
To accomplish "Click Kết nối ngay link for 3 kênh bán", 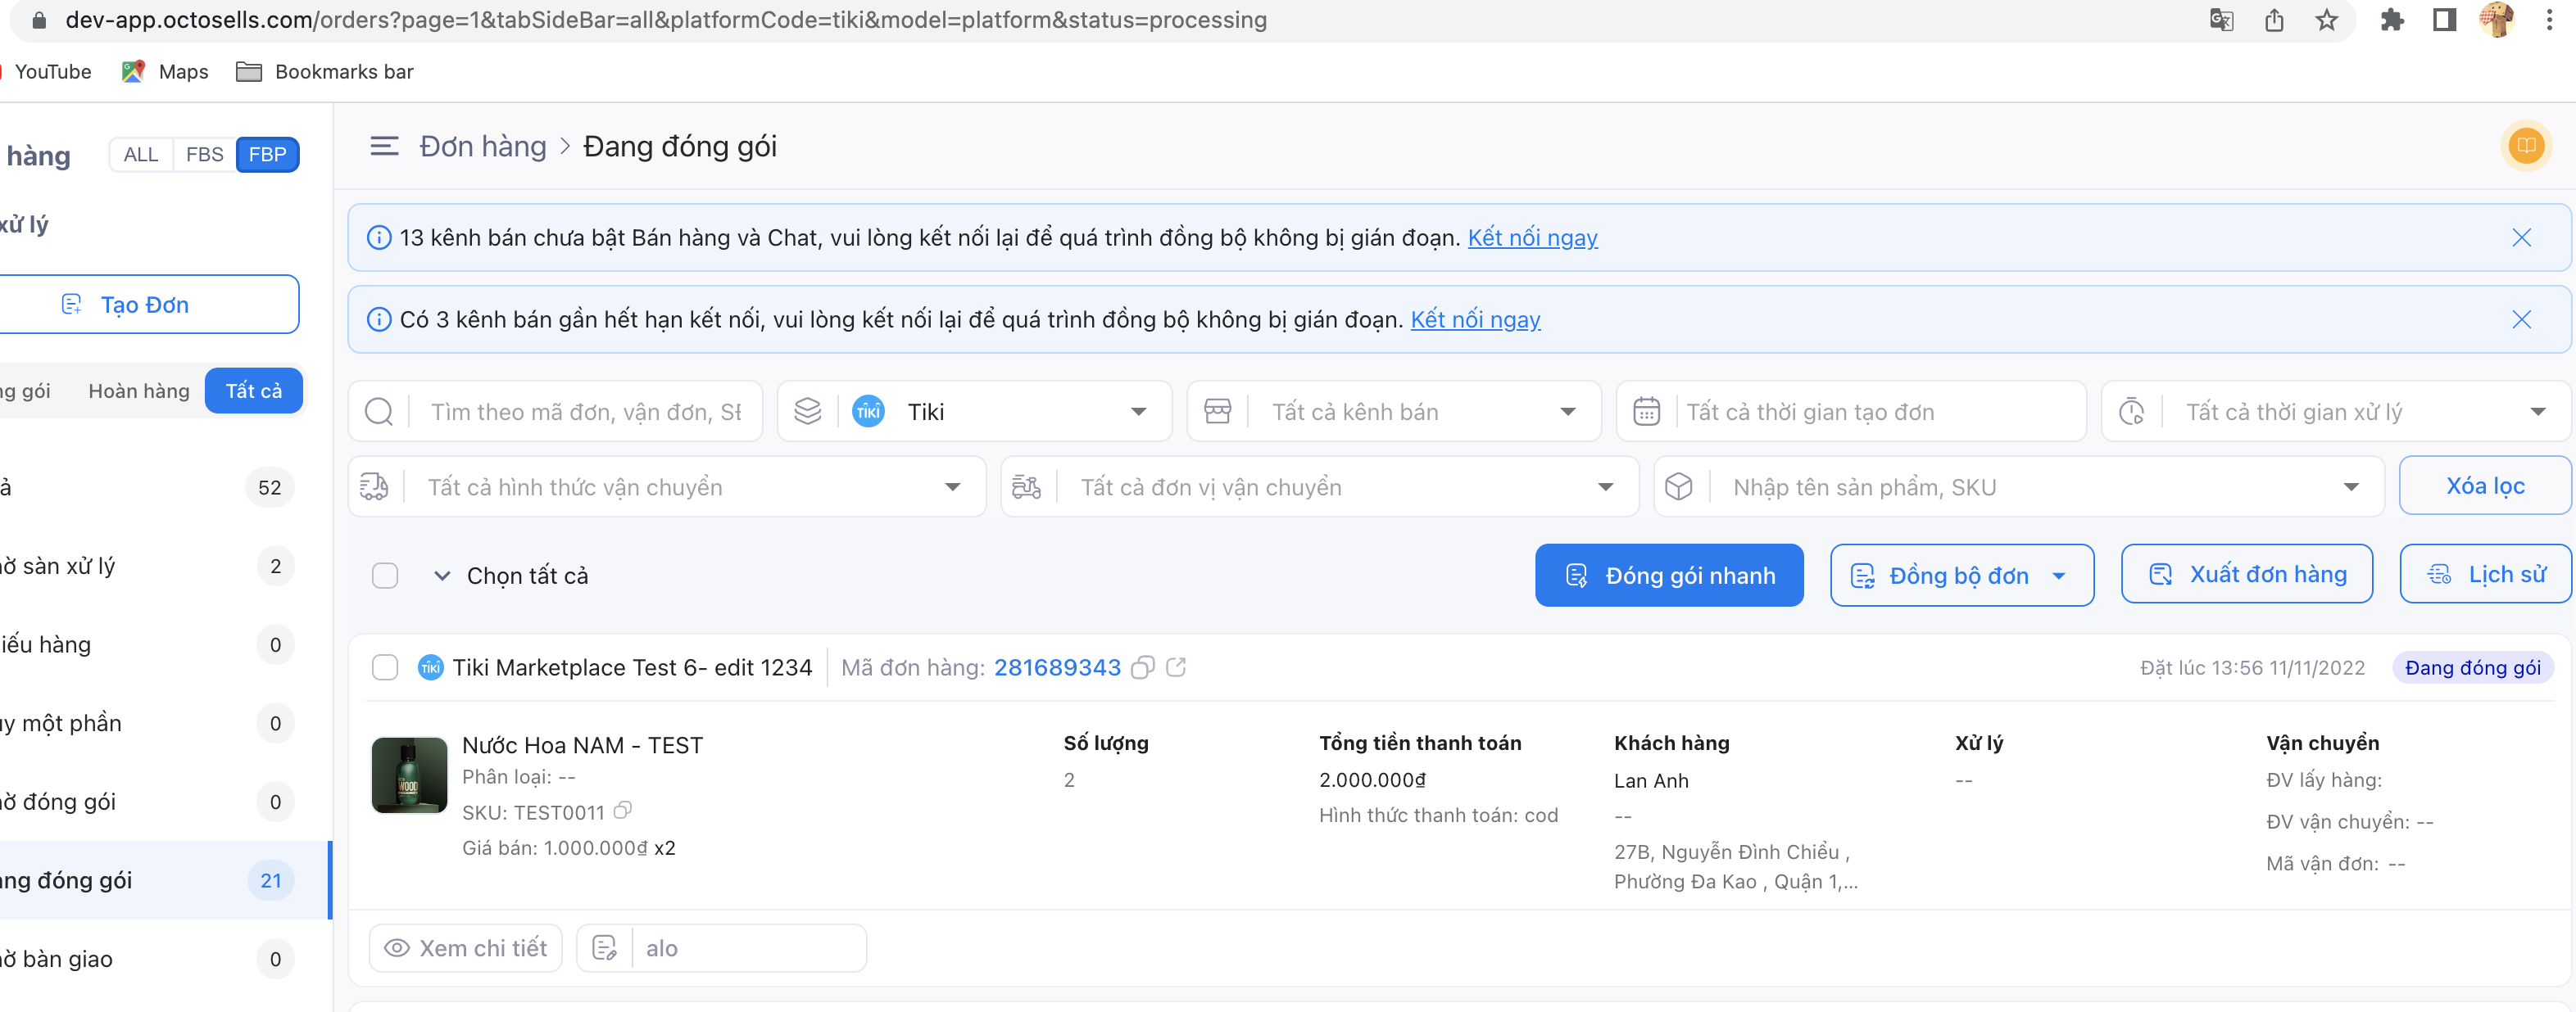I will click(1474, 319).
